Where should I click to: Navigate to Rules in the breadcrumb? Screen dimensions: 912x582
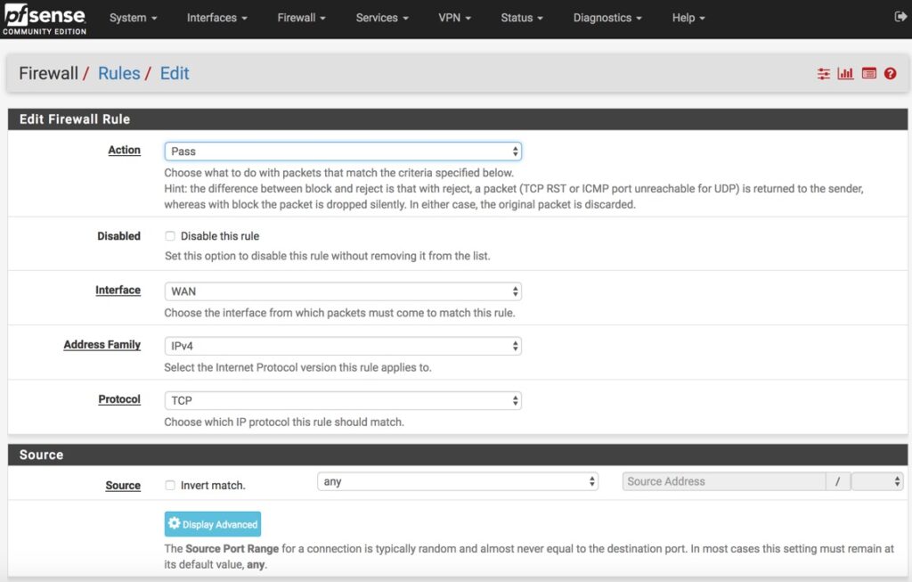[118, 73]
